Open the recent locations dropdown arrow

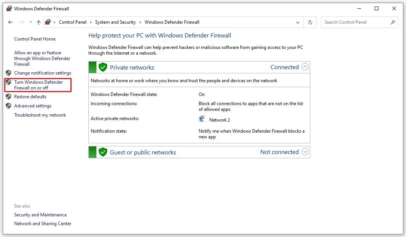(x=31, y=23)
